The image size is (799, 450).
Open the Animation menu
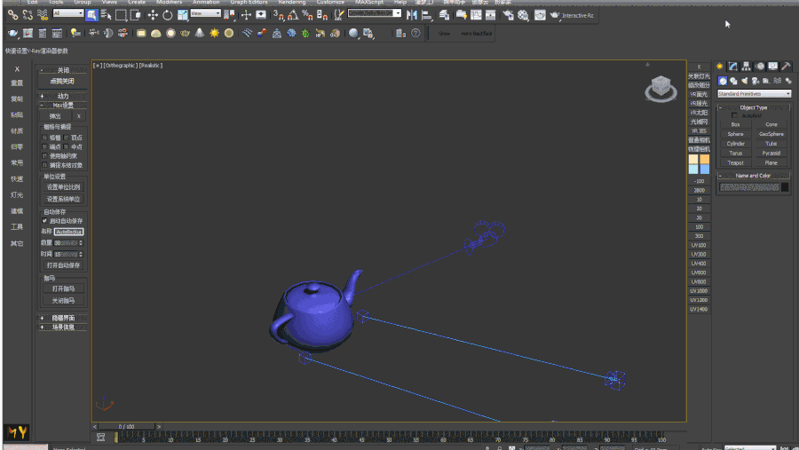point(206,2)
